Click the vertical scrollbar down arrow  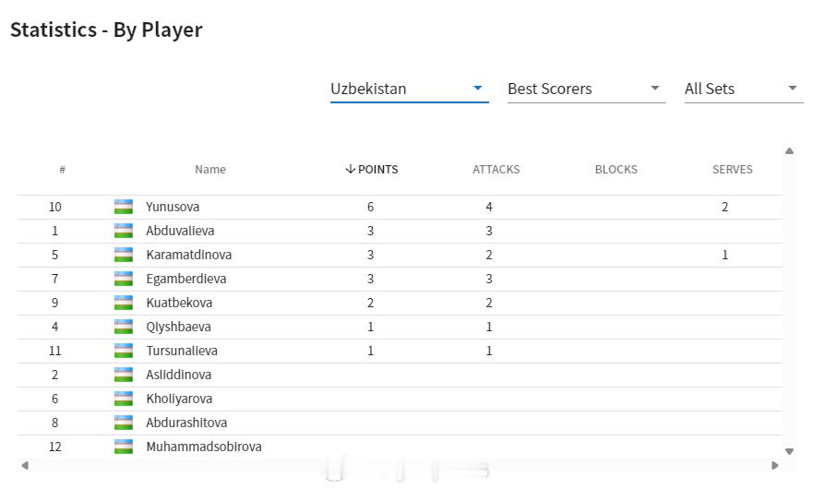(x=789, y=451)
